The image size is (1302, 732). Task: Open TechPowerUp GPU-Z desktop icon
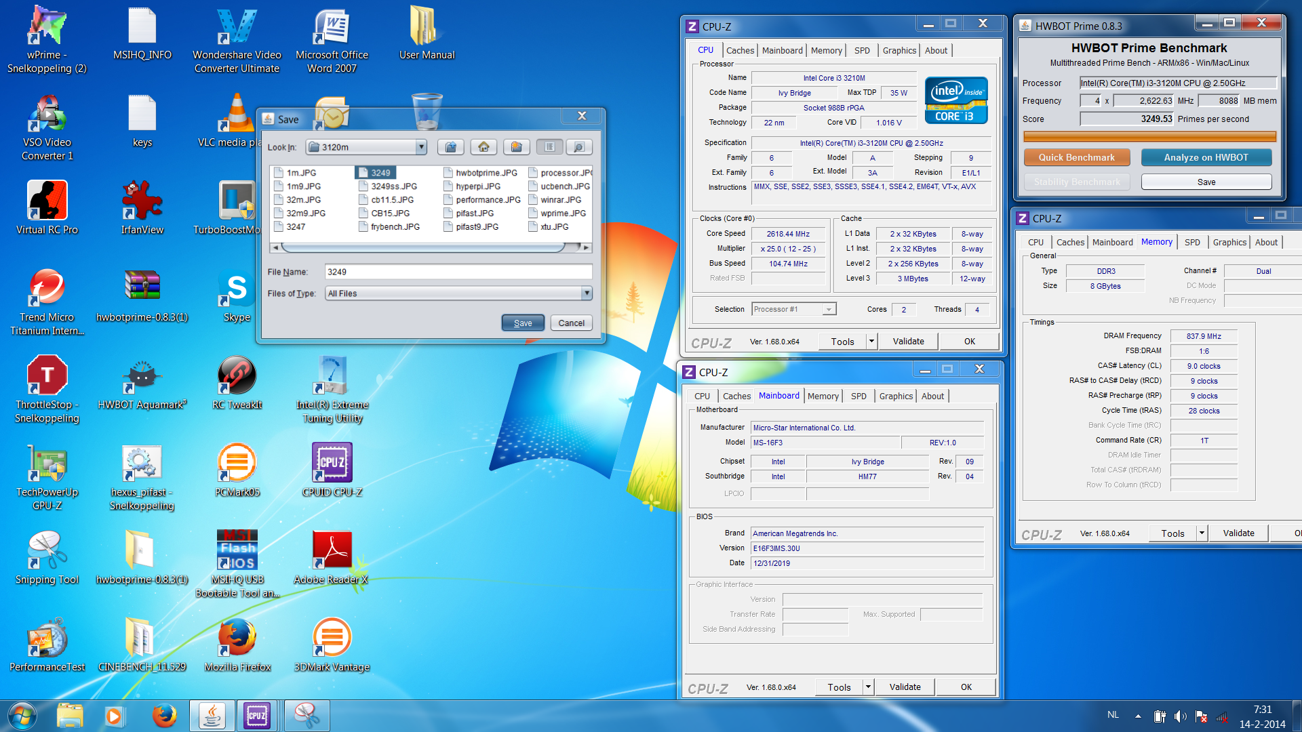coord(47,477)
